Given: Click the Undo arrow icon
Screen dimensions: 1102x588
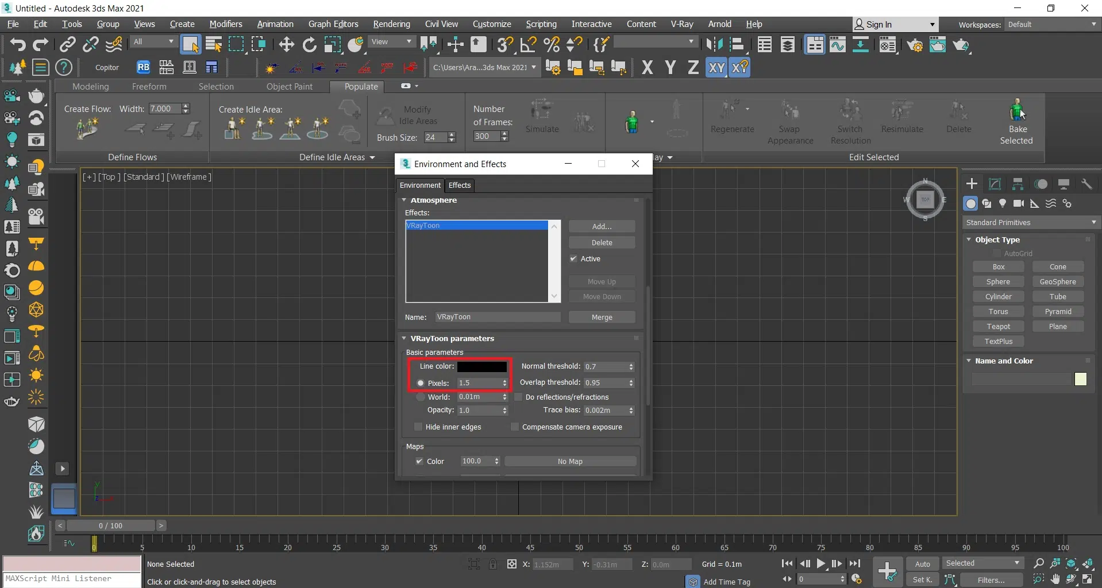Looking at the screenshot, I should coord(17,44).
